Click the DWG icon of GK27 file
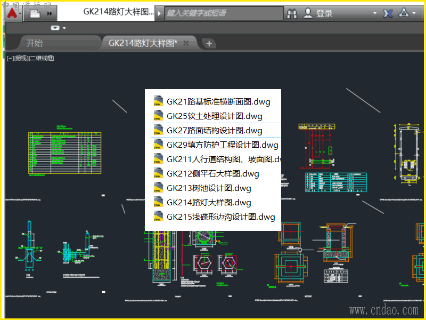The height and width of the screenshot is (320, 426). 158,130
